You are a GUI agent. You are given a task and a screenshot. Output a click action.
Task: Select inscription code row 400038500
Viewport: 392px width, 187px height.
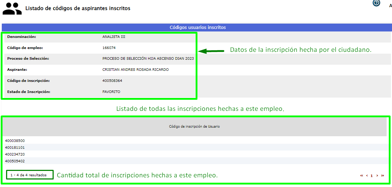pyautogui.click(x=15, y=141)
